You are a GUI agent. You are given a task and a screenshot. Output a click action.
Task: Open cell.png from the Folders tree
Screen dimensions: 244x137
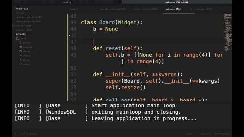[x=26, y=51]
